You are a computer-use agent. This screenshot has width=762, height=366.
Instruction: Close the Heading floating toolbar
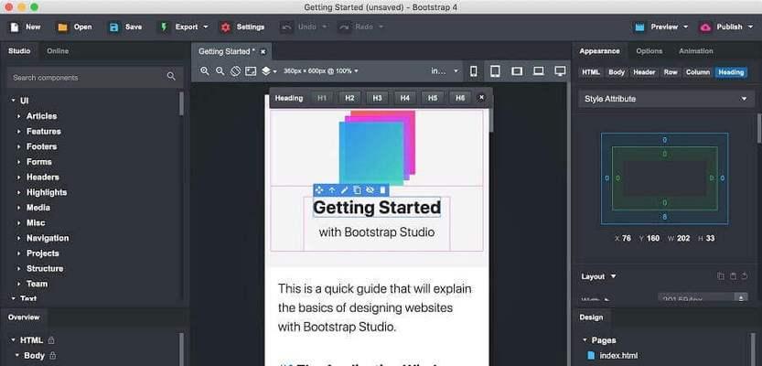pos(481,98)
